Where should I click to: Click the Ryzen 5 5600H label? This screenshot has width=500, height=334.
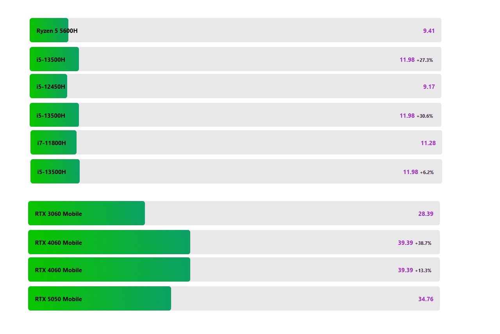[x=57, y=31]
